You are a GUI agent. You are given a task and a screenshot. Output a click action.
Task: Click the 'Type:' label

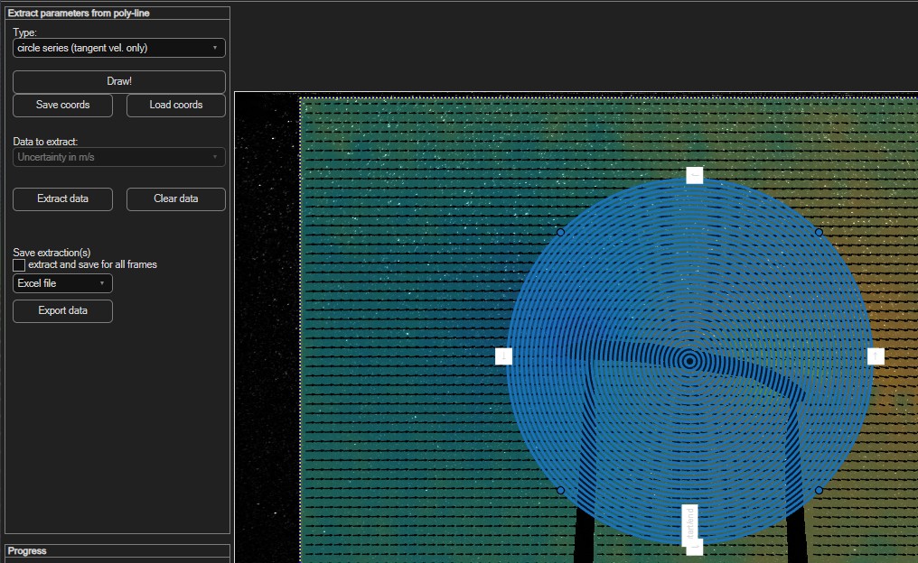[24, 32]
